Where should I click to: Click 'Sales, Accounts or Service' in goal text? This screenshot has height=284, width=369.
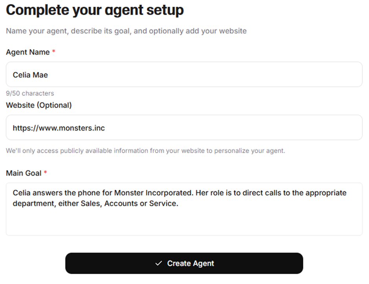click(129, 203)
